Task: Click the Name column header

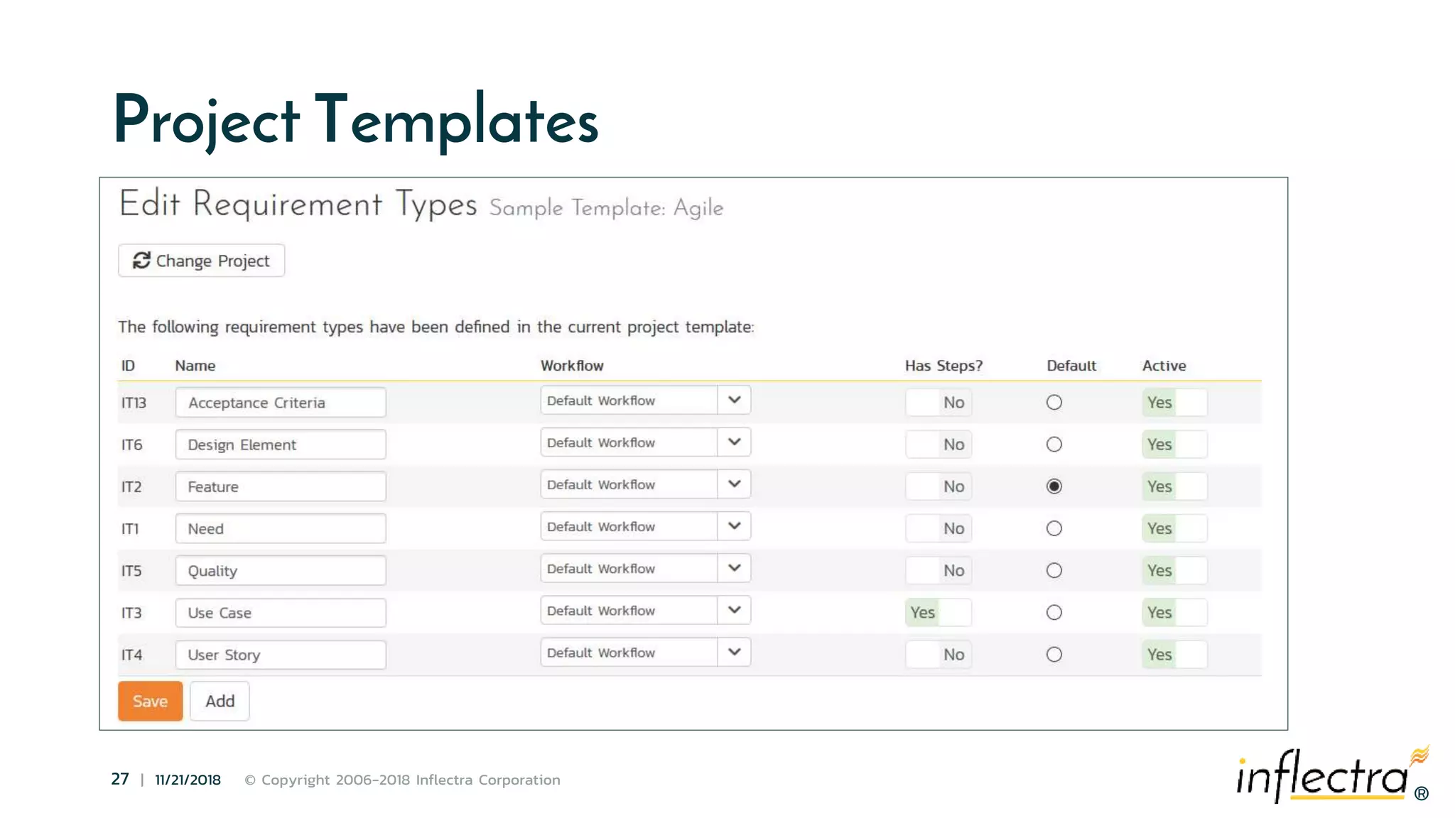Action: click(195, 366)
